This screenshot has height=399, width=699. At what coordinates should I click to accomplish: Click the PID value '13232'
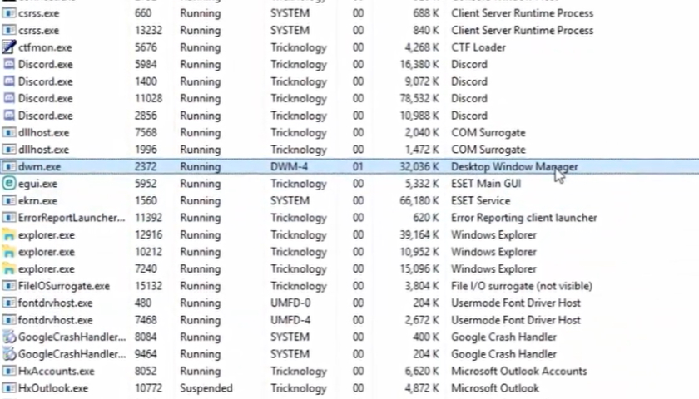tap(148, 30)
